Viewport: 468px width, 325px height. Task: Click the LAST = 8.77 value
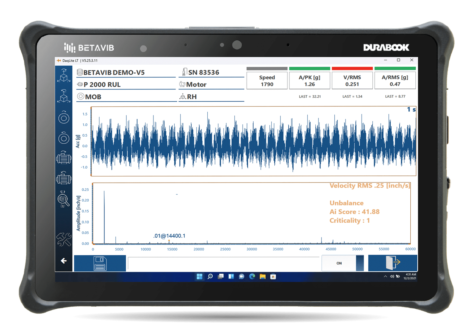395,97
